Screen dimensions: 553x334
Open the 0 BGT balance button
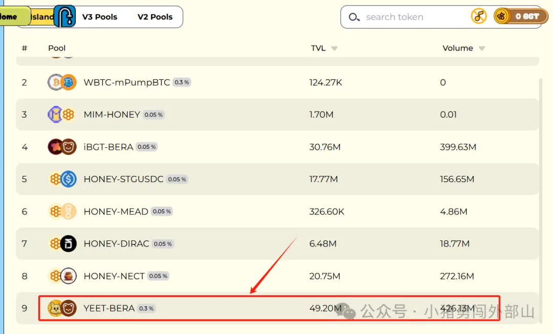[520, 16]
